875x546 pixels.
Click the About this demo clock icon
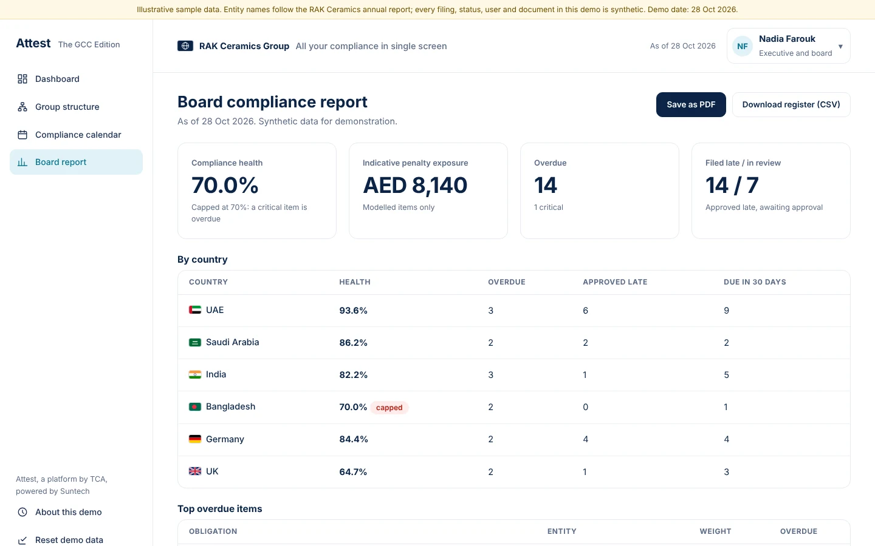22,512
